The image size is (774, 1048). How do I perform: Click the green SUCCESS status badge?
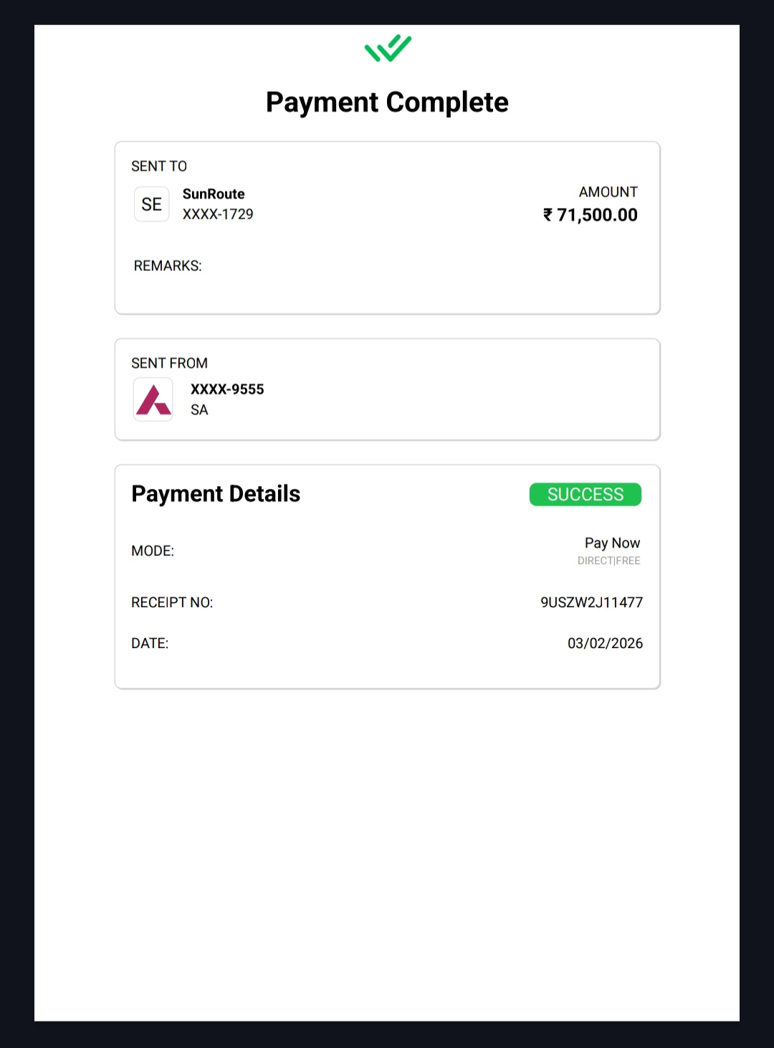point(585,495)
